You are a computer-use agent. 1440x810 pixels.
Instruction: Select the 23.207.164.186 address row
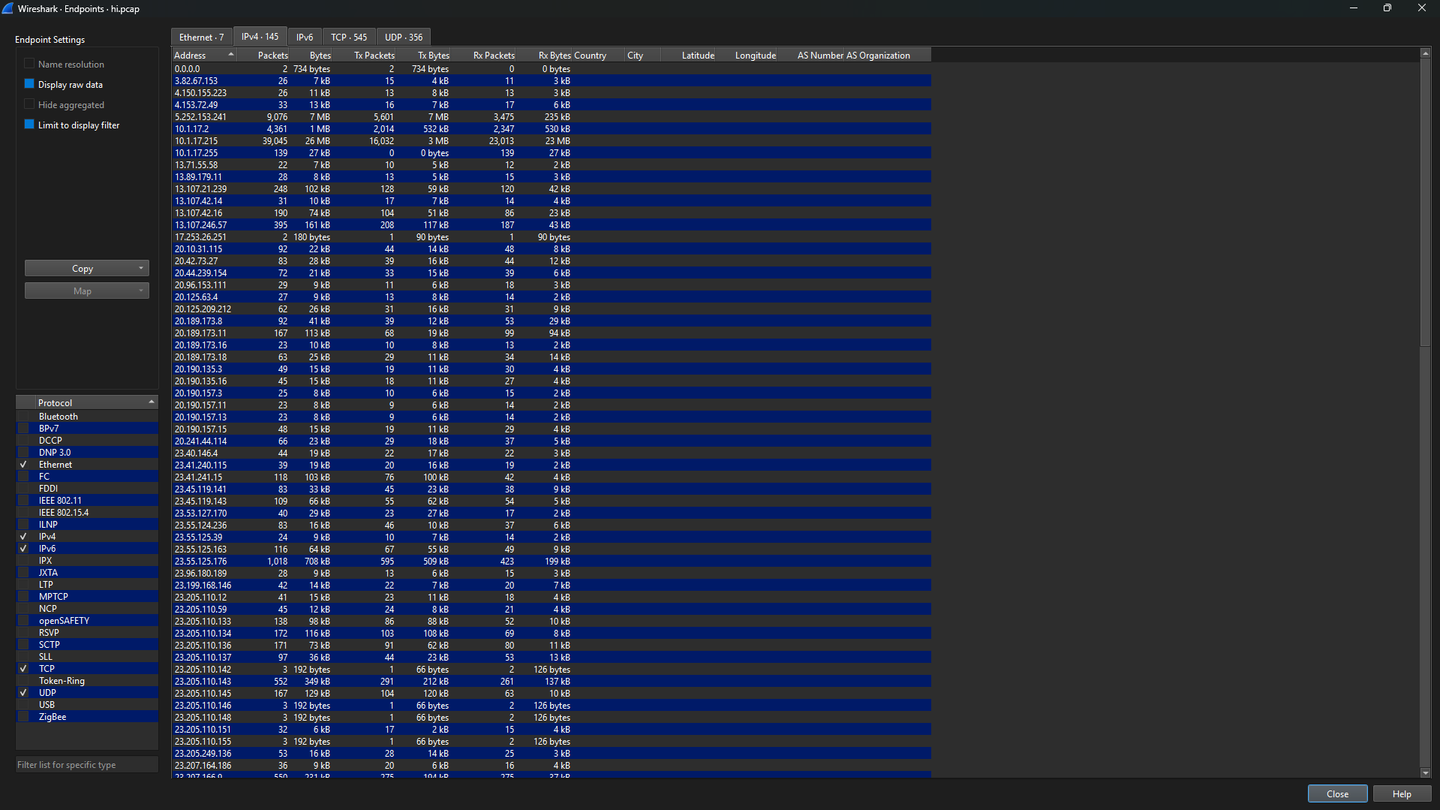pos(552,765)
